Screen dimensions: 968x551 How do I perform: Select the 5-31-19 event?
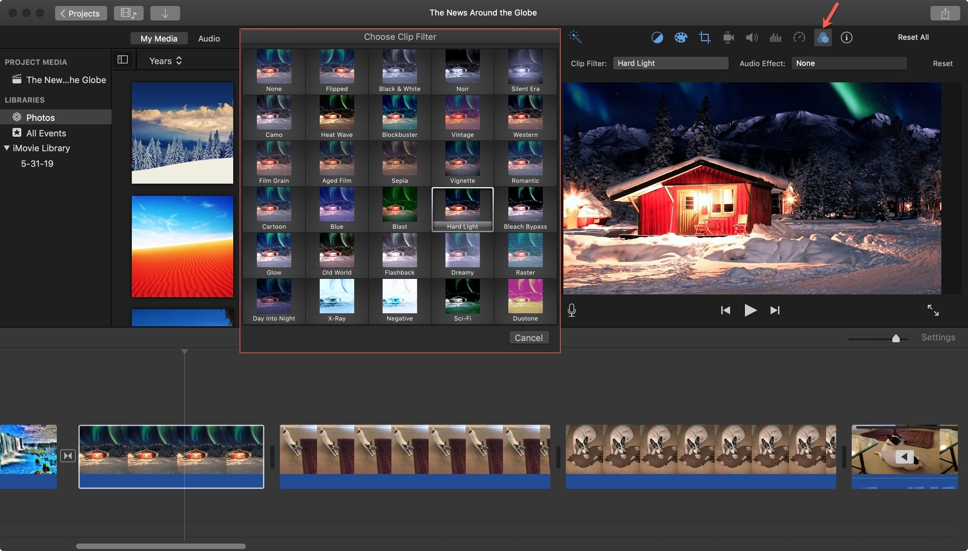click(x=37, y=163)
